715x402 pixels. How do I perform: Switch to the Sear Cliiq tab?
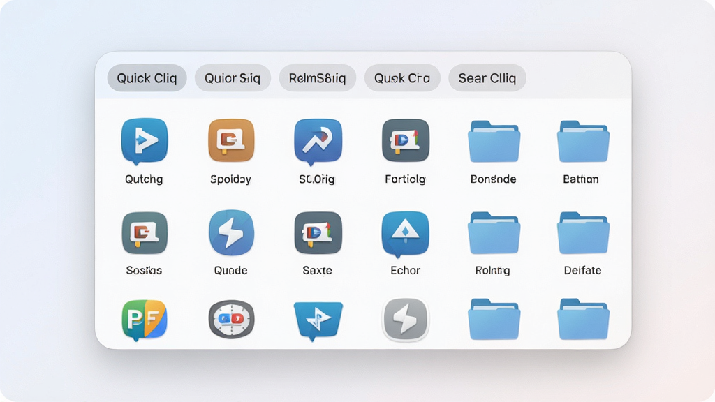tap(487, 78)
